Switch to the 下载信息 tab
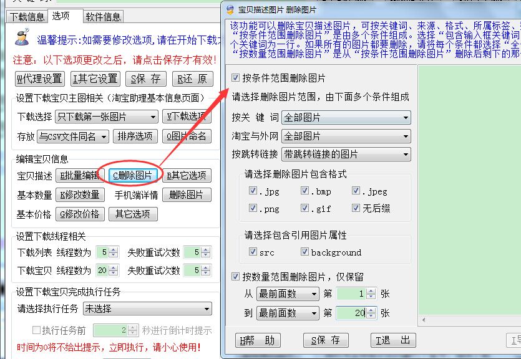 [x=27, y=17]
